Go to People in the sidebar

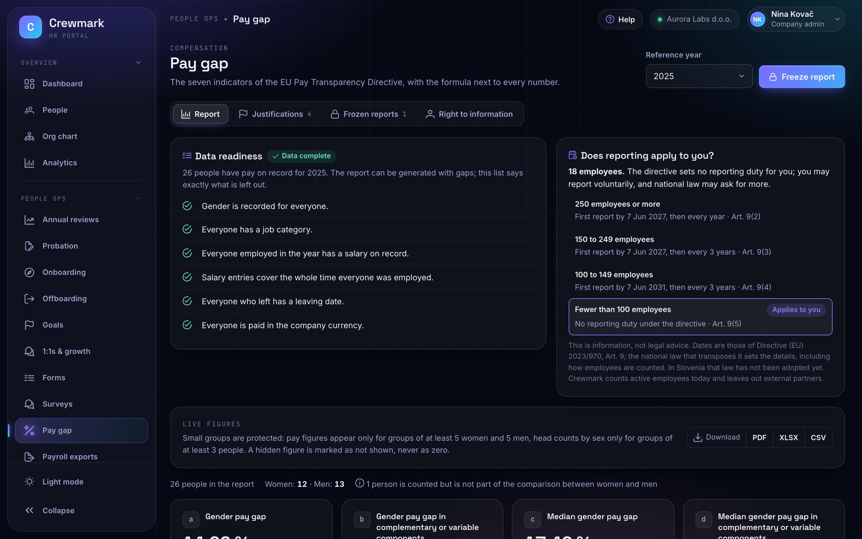(x=81, y=110)
